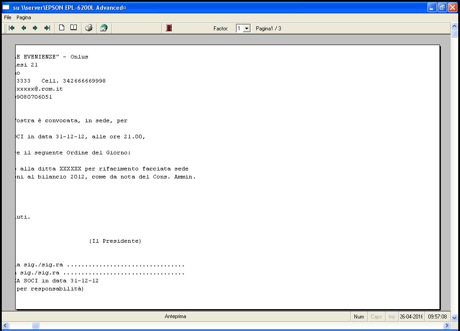Open the Pagina menu

24,18
